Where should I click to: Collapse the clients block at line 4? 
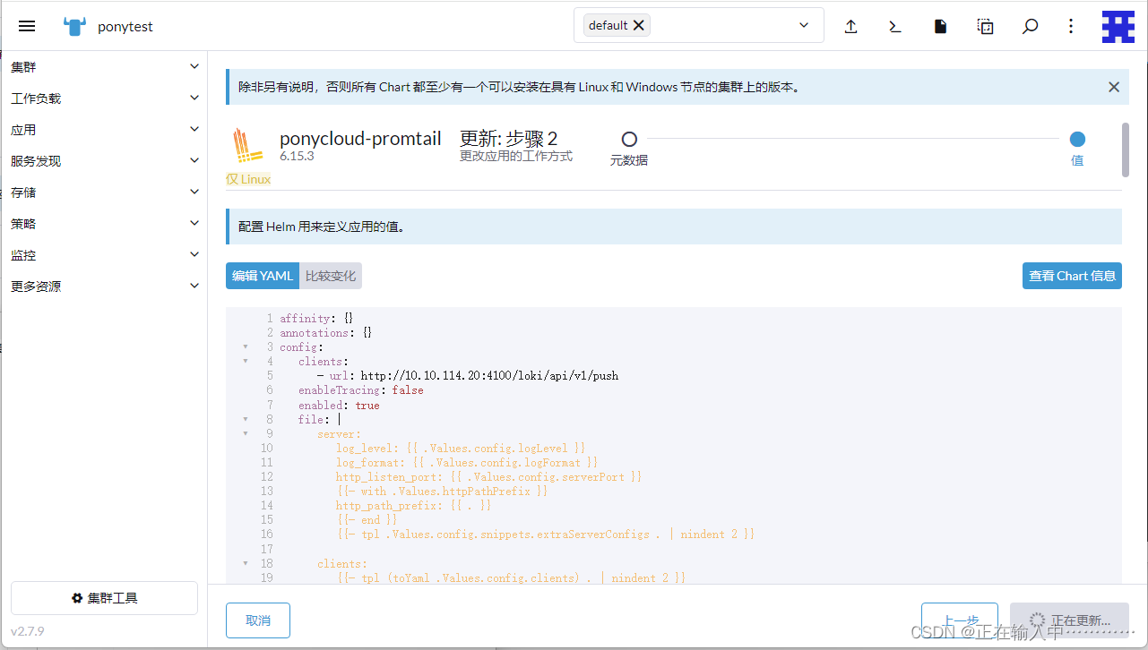(246, 362)
